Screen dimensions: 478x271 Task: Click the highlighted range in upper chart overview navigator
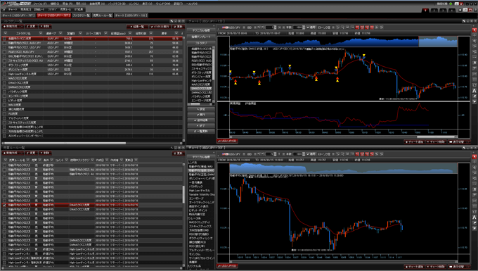coord(438,42)
